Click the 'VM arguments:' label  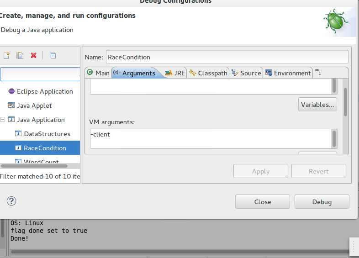pyautogui.click(x=112, y=122)
